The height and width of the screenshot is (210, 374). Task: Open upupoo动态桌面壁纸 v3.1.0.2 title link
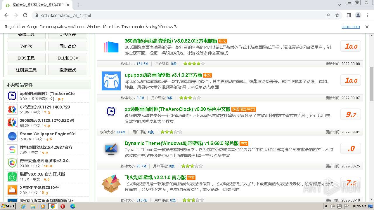163,75
